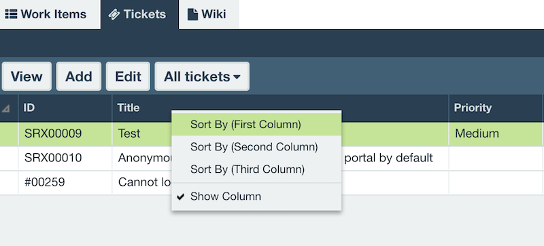
Task: Toggle the Show Column option
Action: [256, 197]
